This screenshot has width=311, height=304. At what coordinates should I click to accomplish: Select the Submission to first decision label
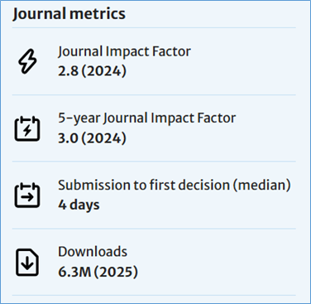[x=175, y=185]
